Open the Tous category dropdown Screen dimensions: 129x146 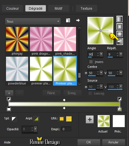[33, 21]
